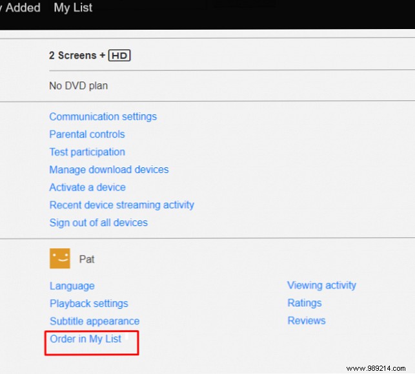Go to Parental controls
The height and width of the screenshot is (374, 415).
[87, 134]
